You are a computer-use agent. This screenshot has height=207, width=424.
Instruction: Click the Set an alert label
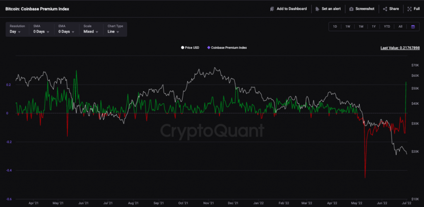331,9
